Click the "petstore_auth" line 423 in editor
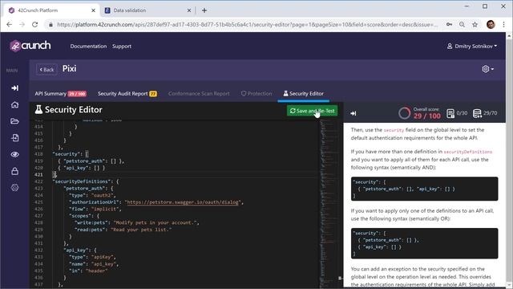Image resolution: width=513 pixels, height=289 pixels. coord(88,188)
